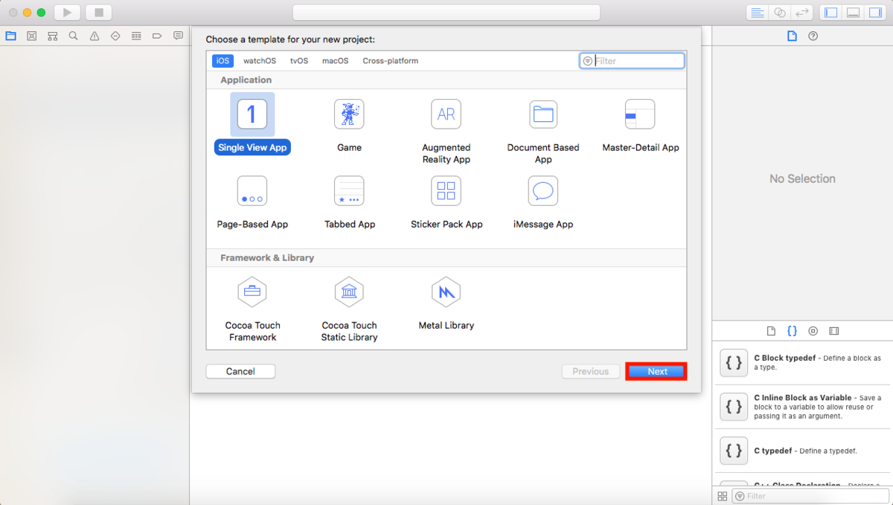
Task: Click the Next button
Action: (657, 371)
